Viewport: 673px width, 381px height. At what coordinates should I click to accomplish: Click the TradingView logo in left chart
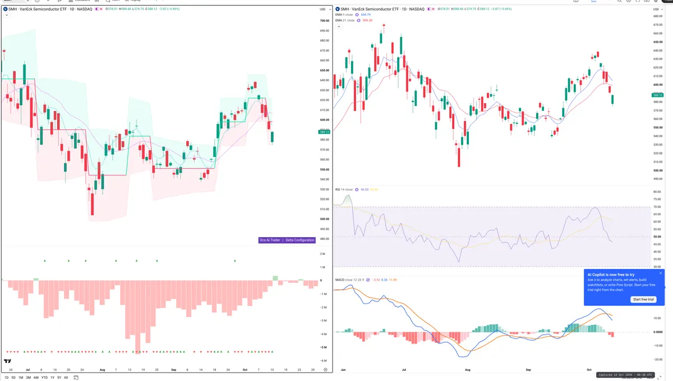coord(8,361)
